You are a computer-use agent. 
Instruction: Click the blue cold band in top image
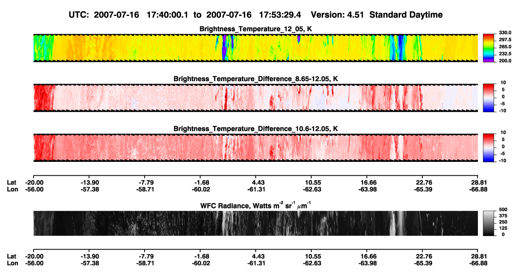402,48
